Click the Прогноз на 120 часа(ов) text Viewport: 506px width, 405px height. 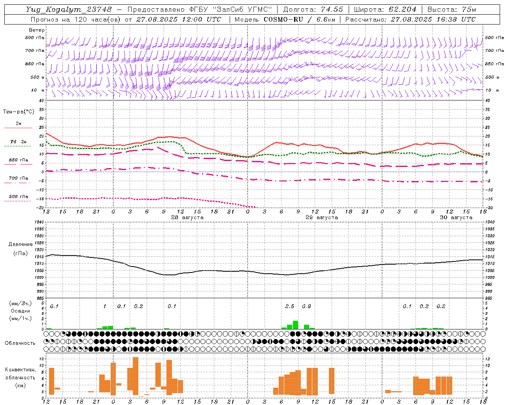coord(75,19)
